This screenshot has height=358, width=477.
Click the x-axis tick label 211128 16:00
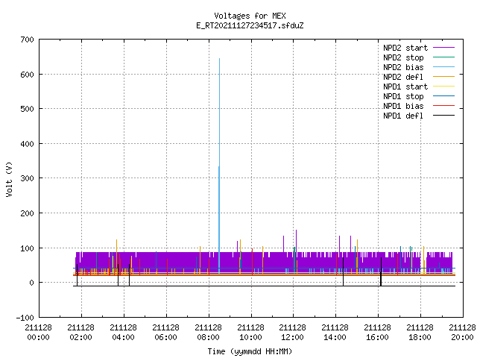(x=377, y=333)
